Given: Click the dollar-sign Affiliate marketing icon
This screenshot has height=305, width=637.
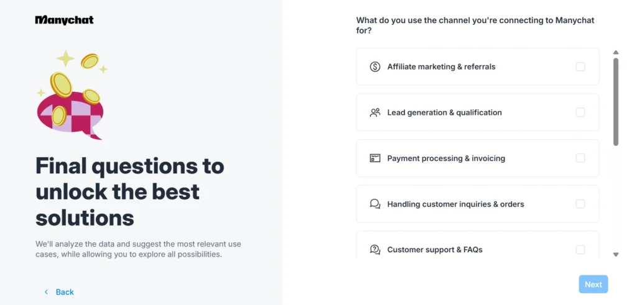Looking at the screenshot, I should tap(374, 66).
